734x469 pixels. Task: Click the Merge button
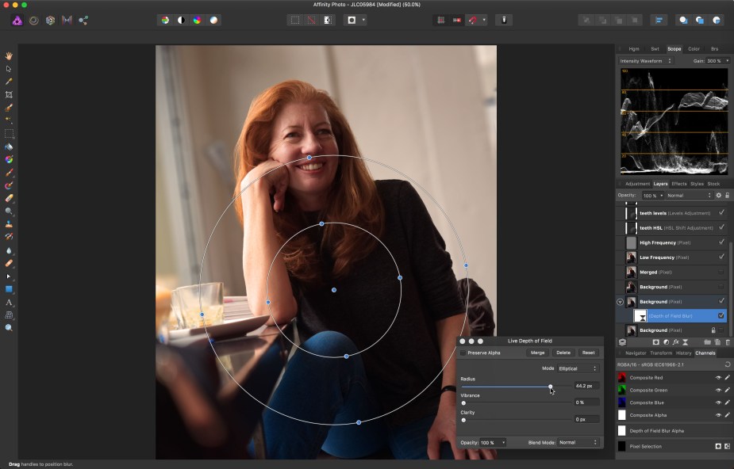537,353
